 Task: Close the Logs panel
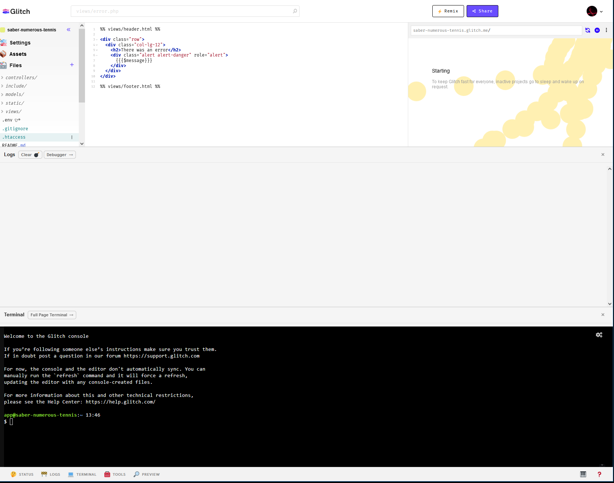(x=603, y=155)
